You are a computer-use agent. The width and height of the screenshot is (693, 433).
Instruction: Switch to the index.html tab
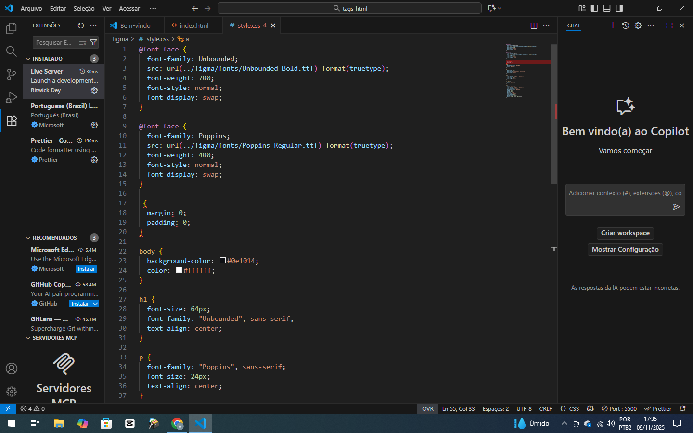(x=194, y=25)
